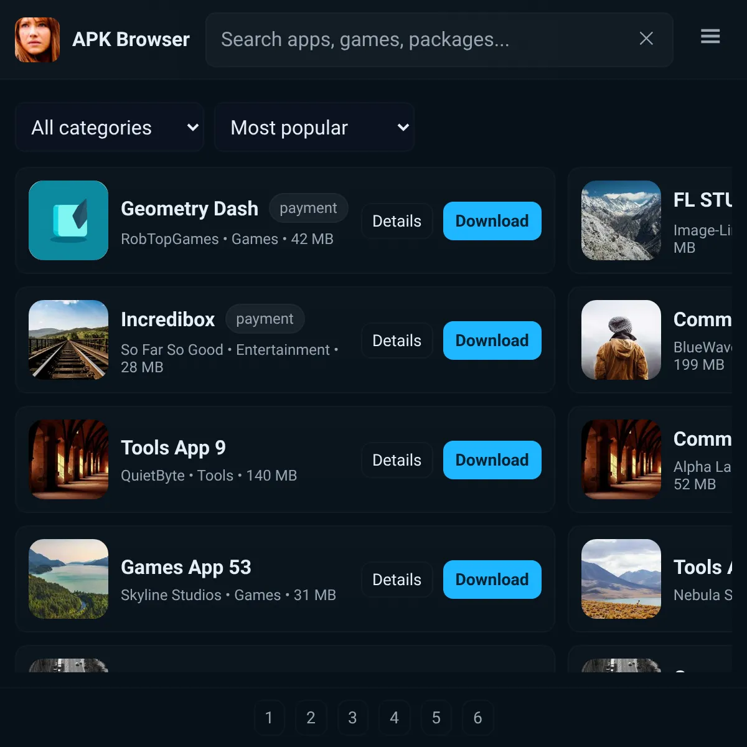
Task: Select the hooded person app icon
Action: [x=621, y=340]
